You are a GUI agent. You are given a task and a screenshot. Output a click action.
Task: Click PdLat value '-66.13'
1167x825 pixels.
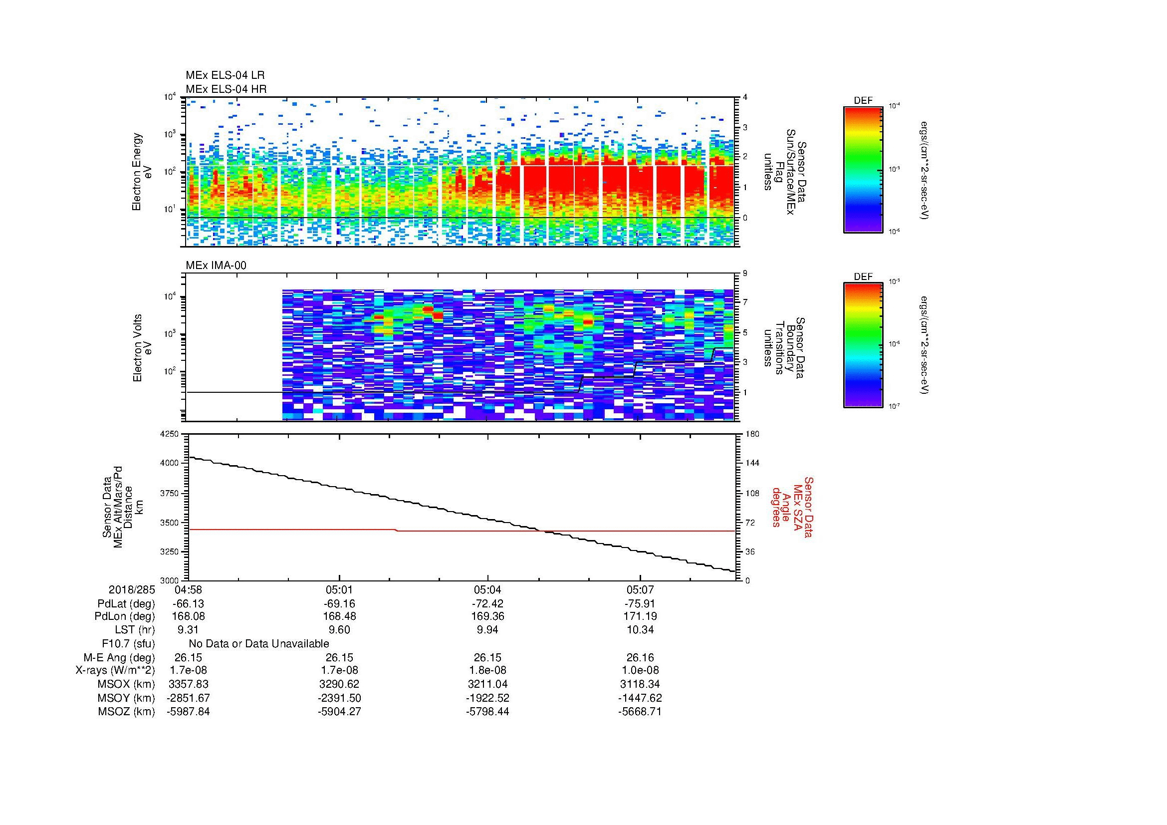[x=188, y=604]
